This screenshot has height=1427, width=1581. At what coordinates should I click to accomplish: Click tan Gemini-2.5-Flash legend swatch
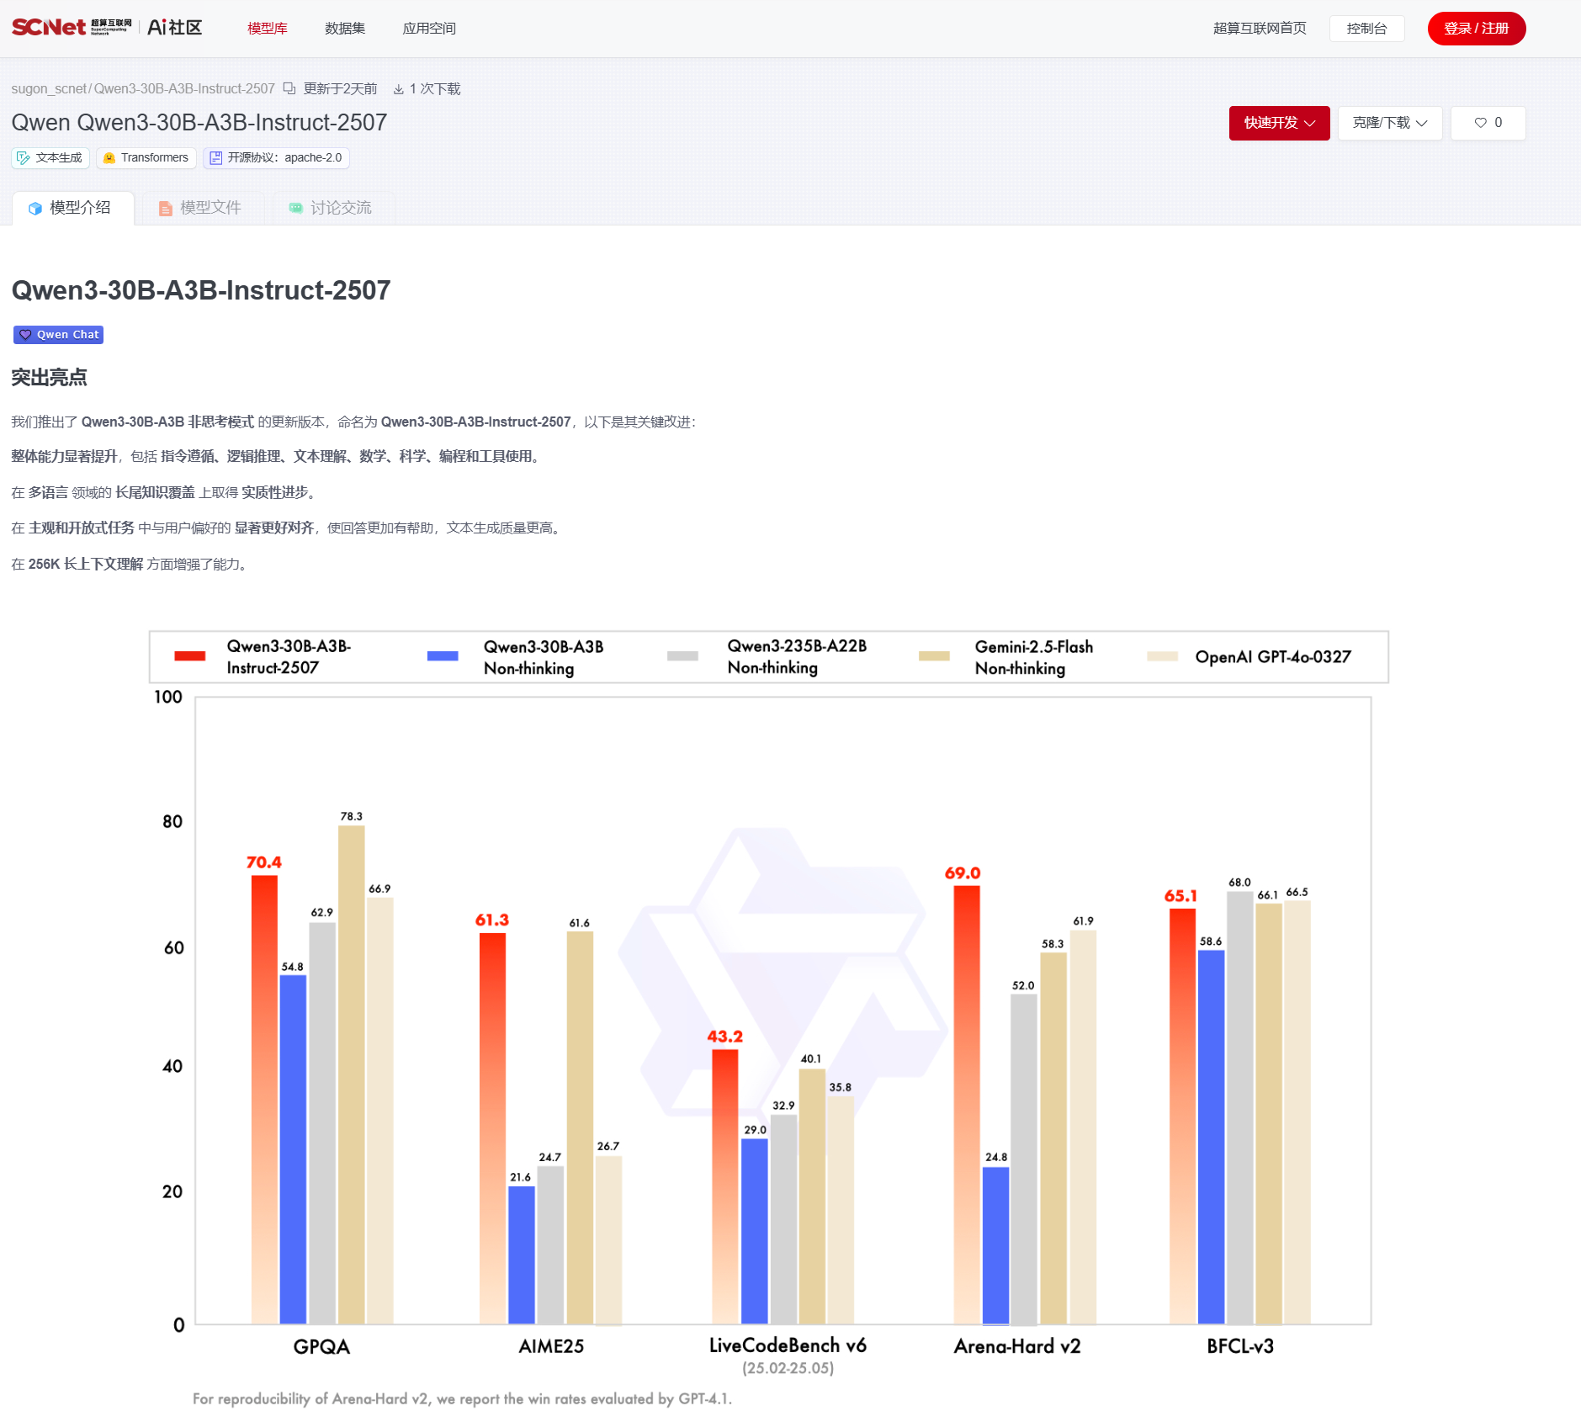[934, 656]
